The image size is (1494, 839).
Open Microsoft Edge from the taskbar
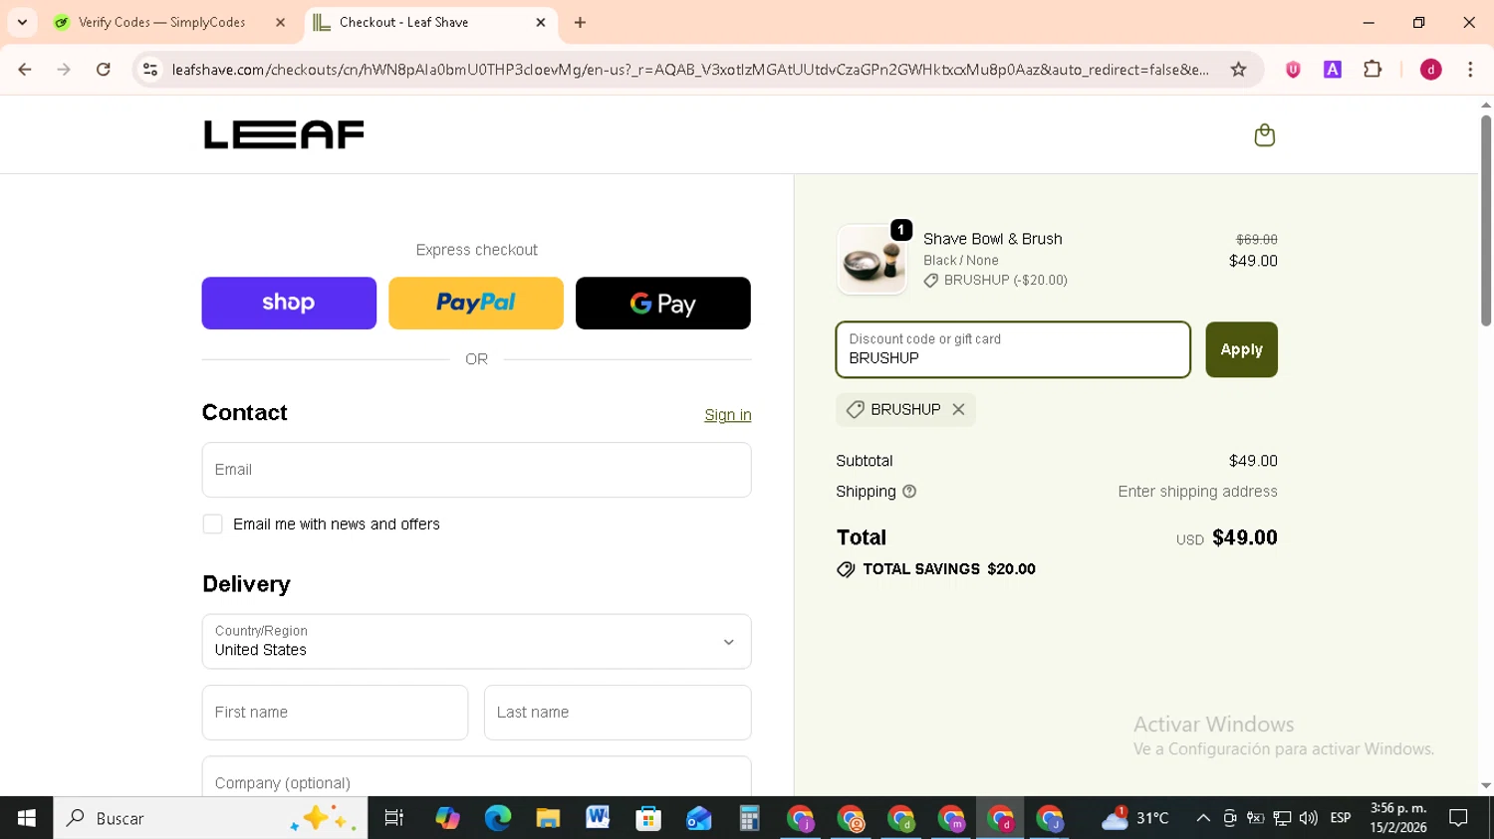pyautogui.click(x=497, y=818)
